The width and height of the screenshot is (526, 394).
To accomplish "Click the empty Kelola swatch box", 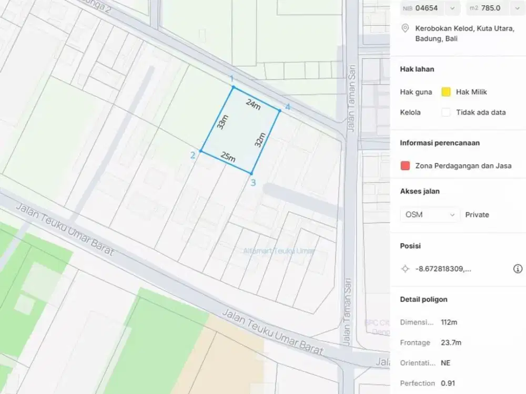I will pyautogui.click(x=446, y=112).
